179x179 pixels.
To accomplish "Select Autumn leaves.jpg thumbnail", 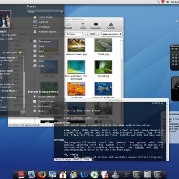I will point(76,45).
